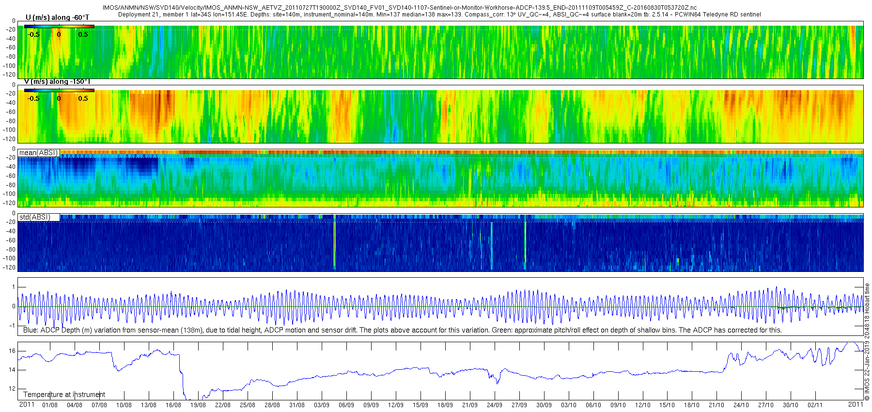The width and height of the screenshot is (872, 412).
Task: Click the 16/08 date tick on time axis
Action: pyautogui.click(x=173, y=405)
